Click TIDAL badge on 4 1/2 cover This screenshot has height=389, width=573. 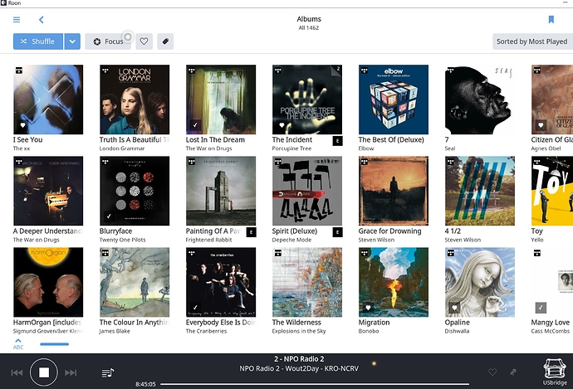(x=451, y=162)
